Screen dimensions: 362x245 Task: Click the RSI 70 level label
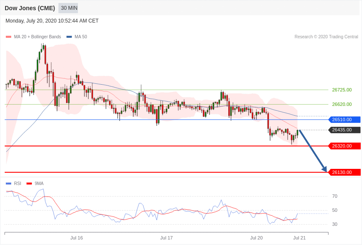pos(335,196)
